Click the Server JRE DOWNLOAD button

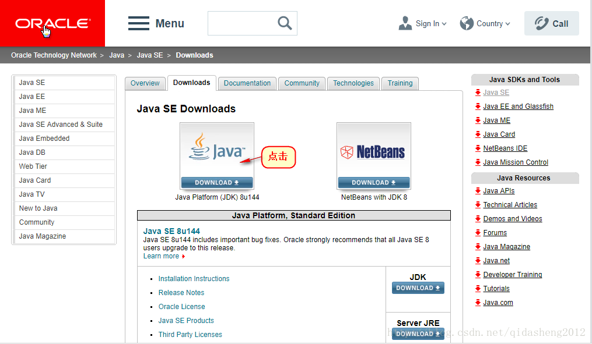pyautogui.click(x=418, y=334)
